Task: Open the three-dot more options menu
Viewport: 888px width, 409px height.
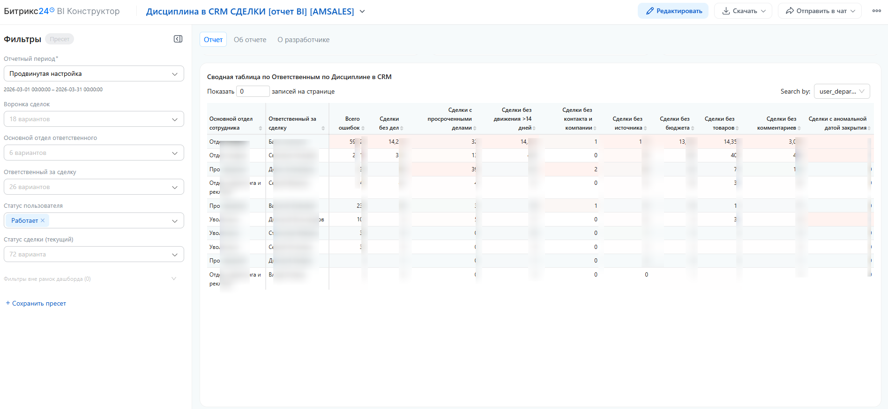Action: [876, 11]
